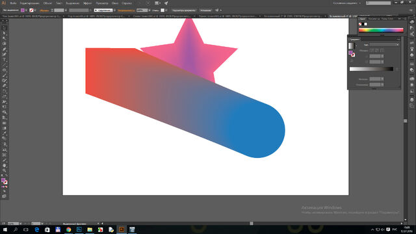Select the Pen tool

click(x=5, y=49)
